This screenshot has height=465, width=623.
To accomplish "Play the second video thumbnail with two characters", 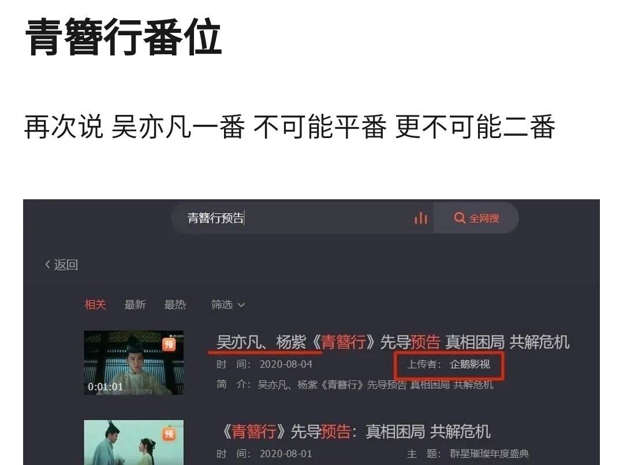I will click(x=134, y=442).
